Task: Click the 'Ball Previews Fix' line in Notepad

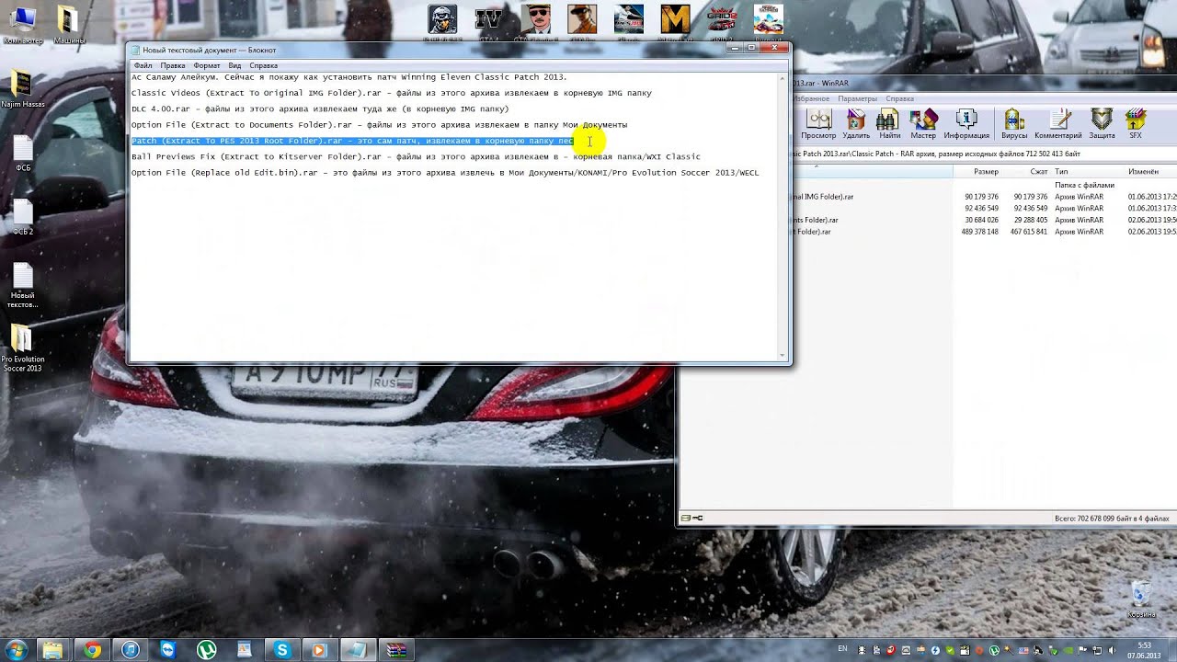Action: point(416,156)
